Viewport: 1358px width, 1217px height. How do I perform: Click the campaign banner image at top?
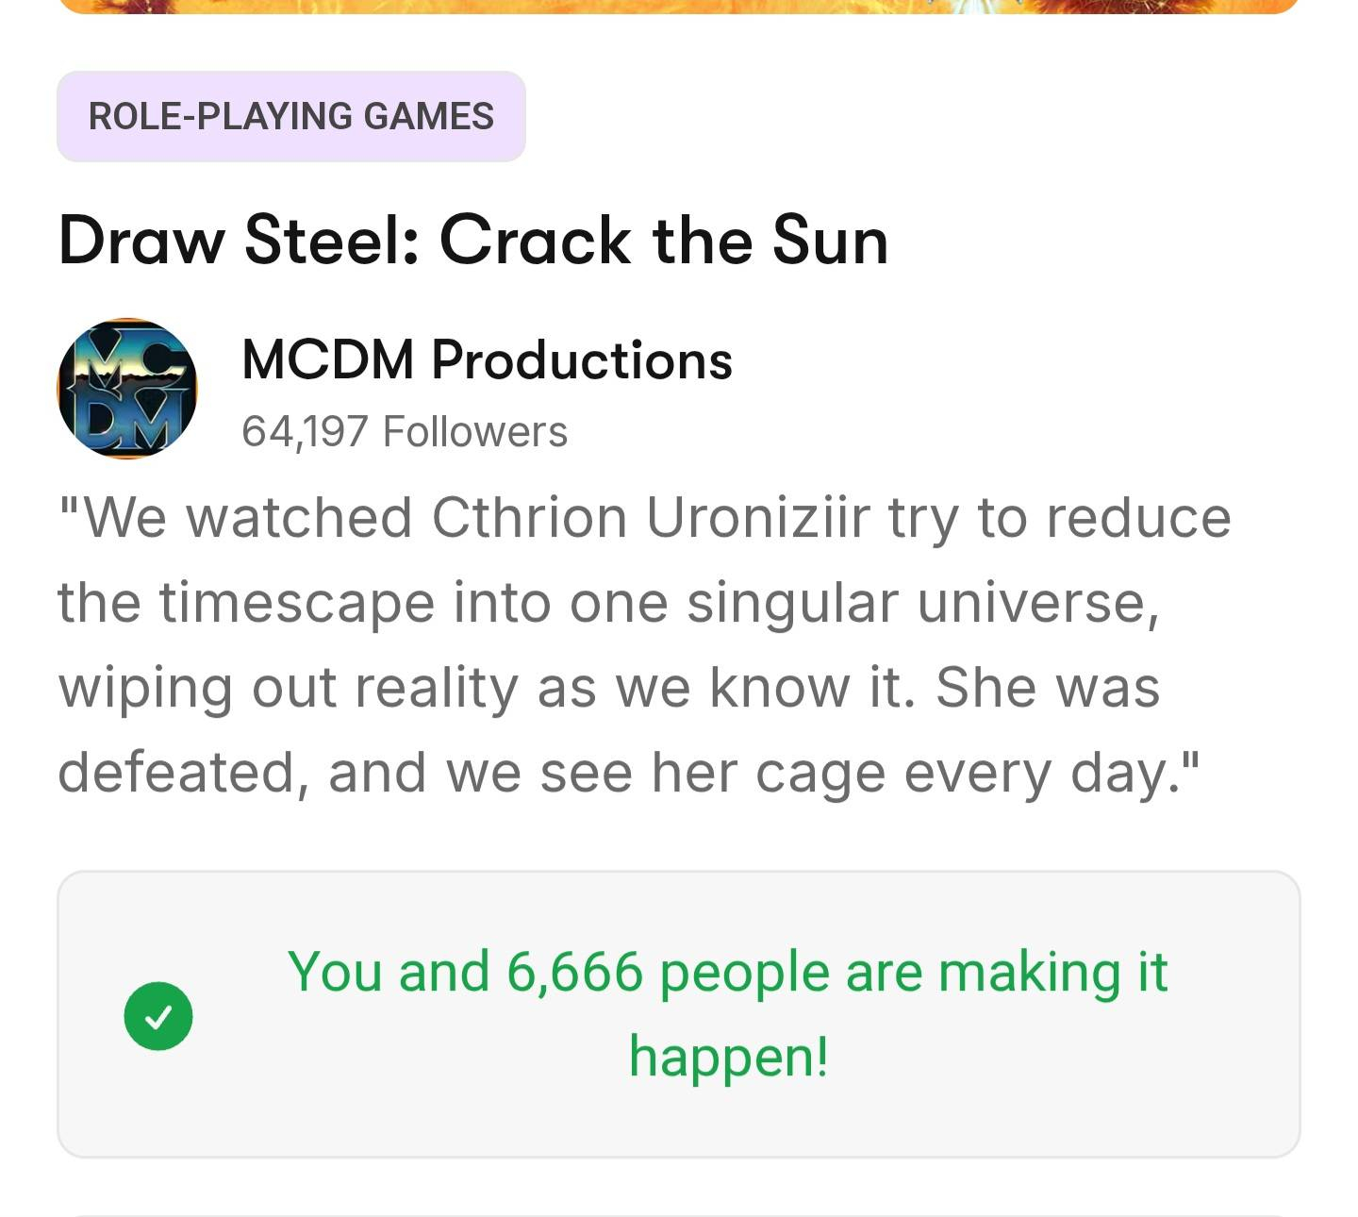[679, 6]
